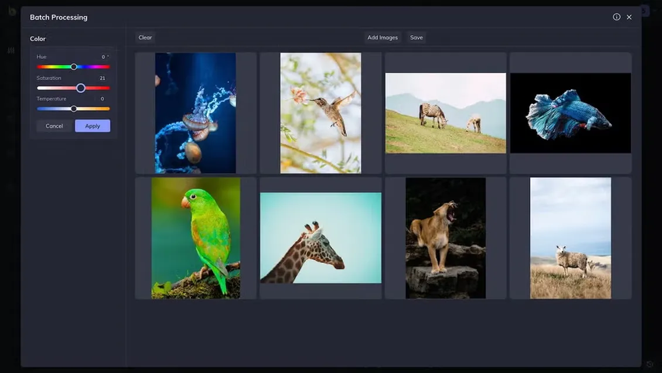The image size is (662, 373).
Task: Click the info icon in dialog header
Action: [616, 17]
